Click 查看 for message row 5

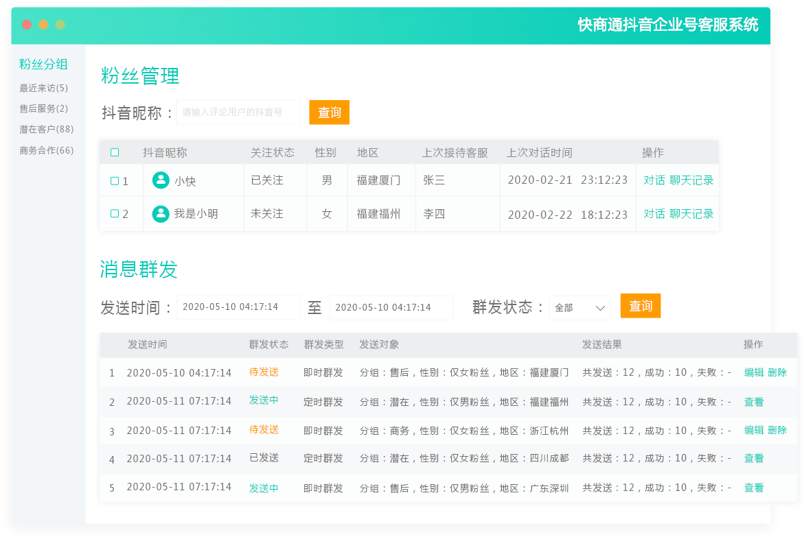pos(754,488)
